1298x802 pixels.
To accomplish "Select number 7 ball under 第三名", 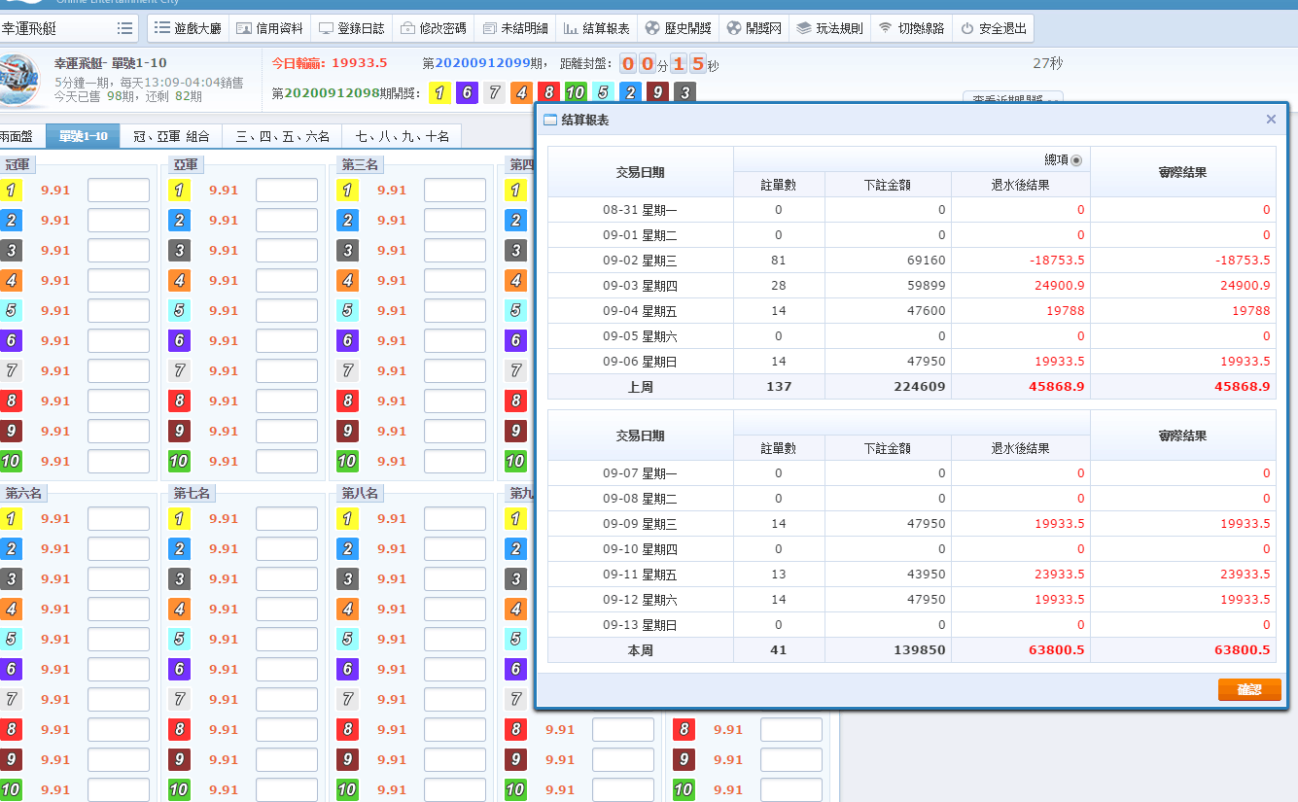I will pyautogui.click(x=347, y=371).
